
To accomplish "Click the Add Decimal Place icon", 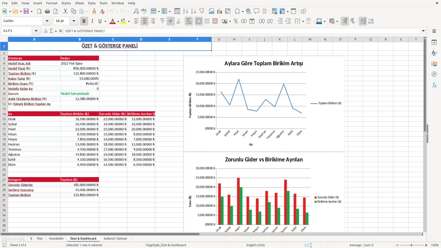I will coord(262,21).
